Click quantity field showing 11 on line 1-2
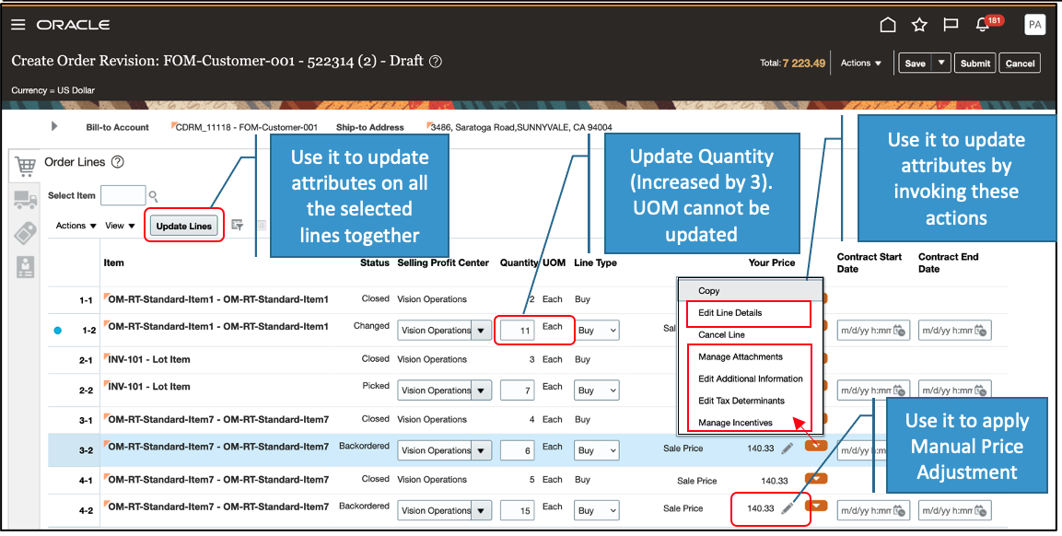Viewport: 1062px width, 536px height. pos(518,331)
